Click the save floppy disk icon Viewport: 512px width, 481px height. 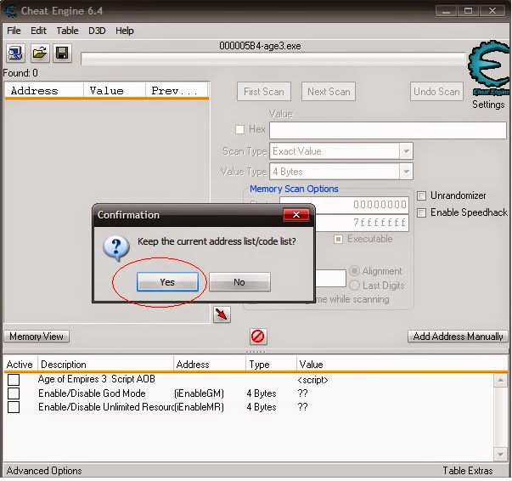click(x=62, y=53)
